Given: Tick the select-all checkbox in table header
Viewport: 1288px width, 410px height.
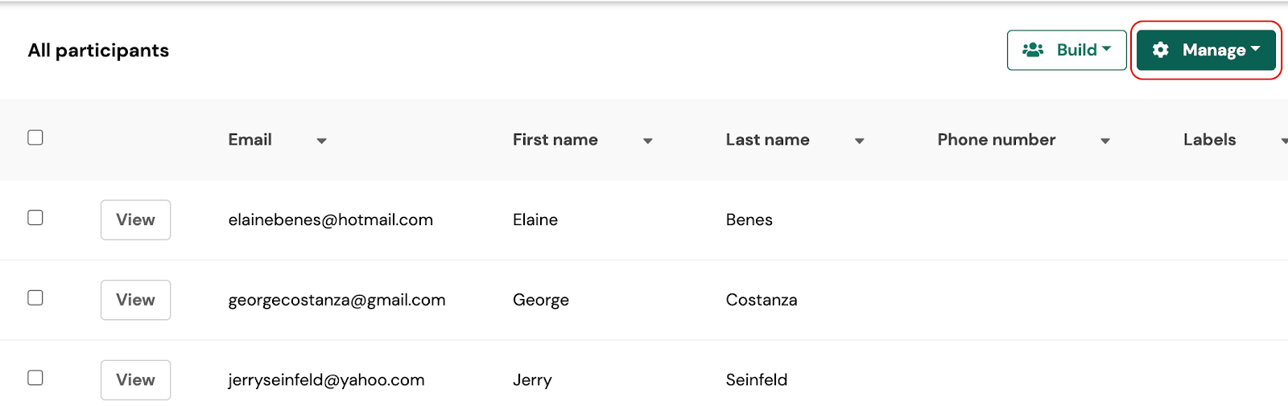Looking at the screenshot, I should (x=35, y=137).
